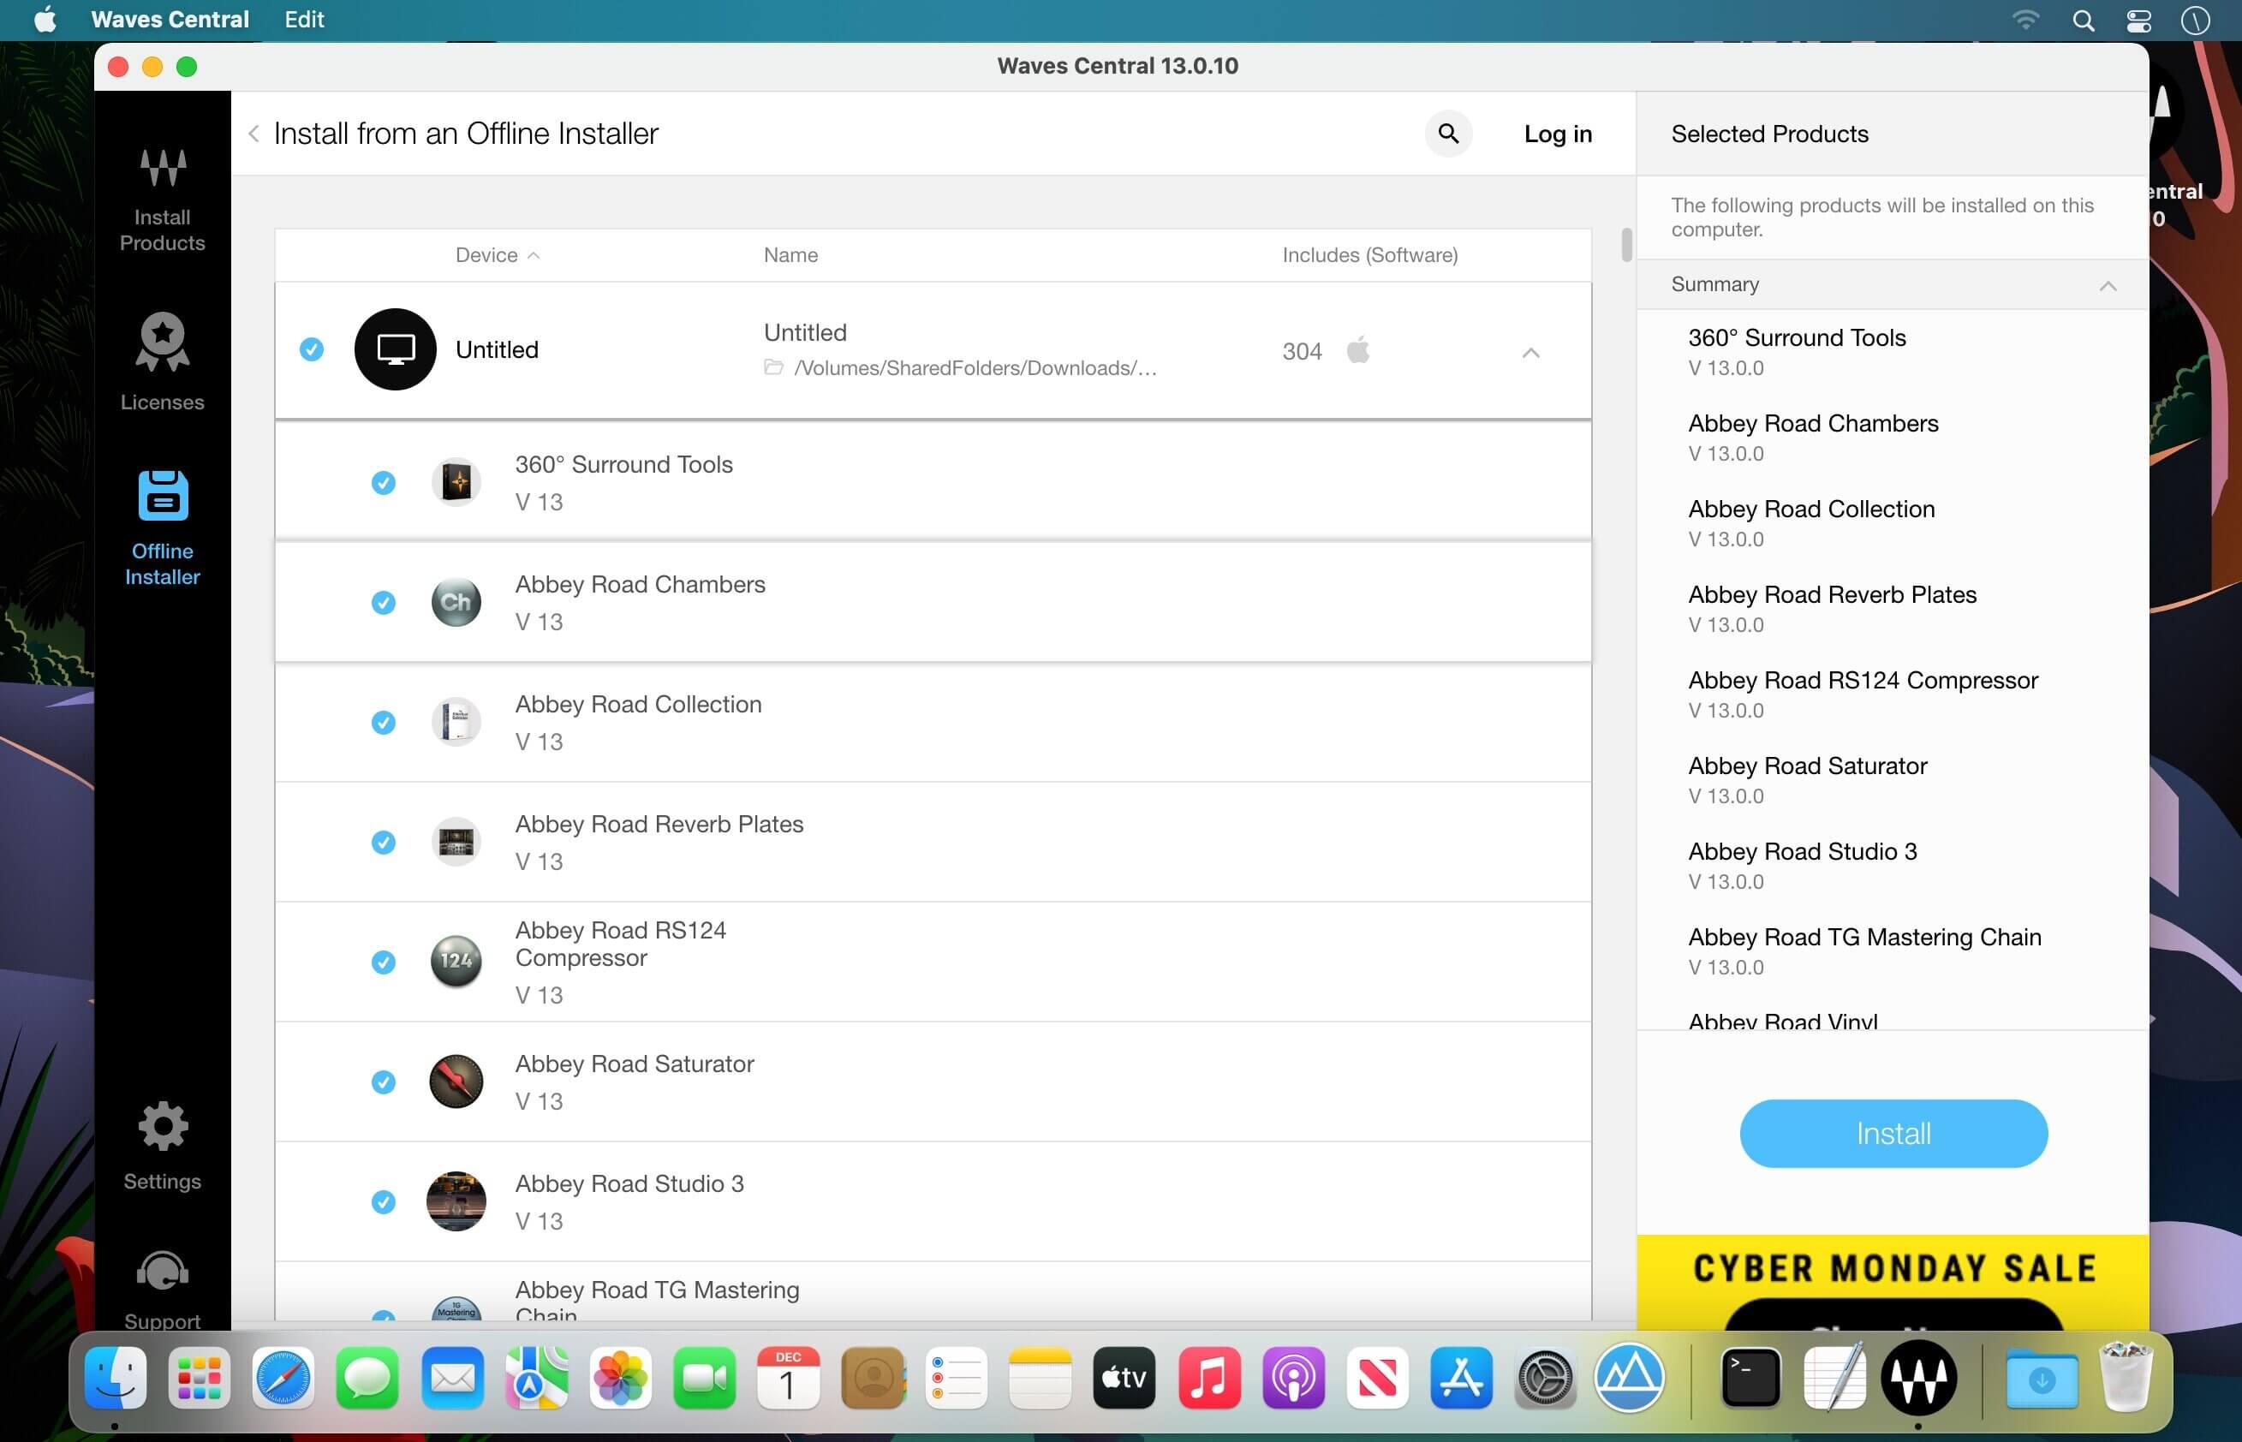This screenshot has height=1442, width=2242.
Task: Click the product list scrollbar thumb
Action: point(1625,245)
